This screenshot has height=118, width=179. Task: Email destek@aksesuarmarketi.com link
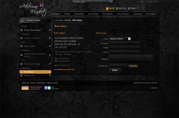(x=64, y=70)
